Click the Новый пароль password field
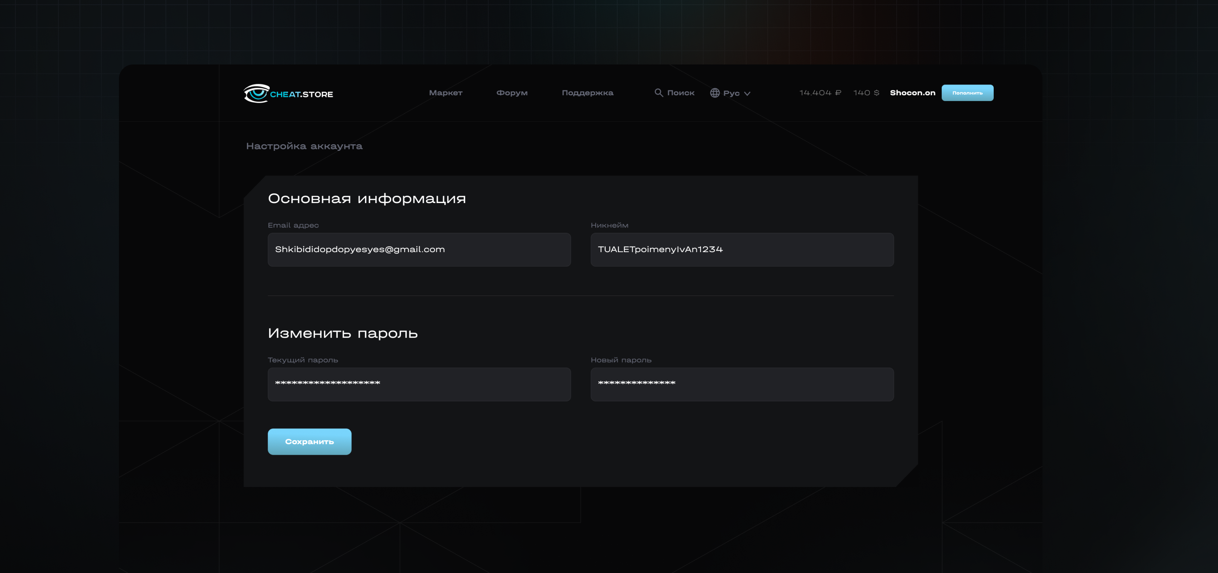 (x=742, y=384)
